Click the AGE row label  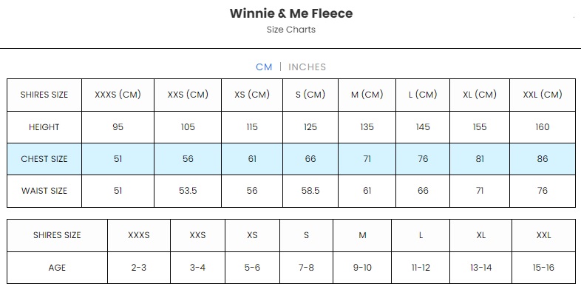(57, 268)
